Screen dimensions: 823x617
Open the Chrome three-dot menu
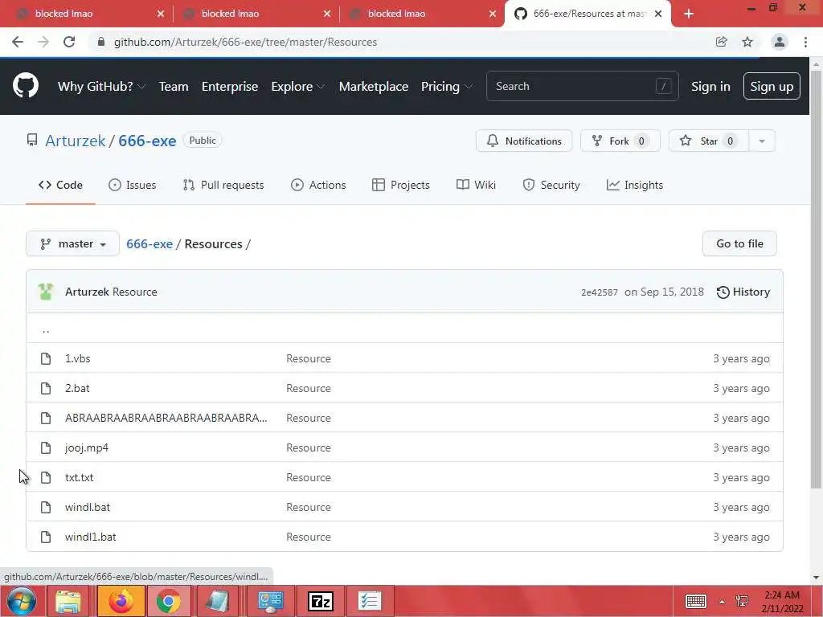click(805, 42)
